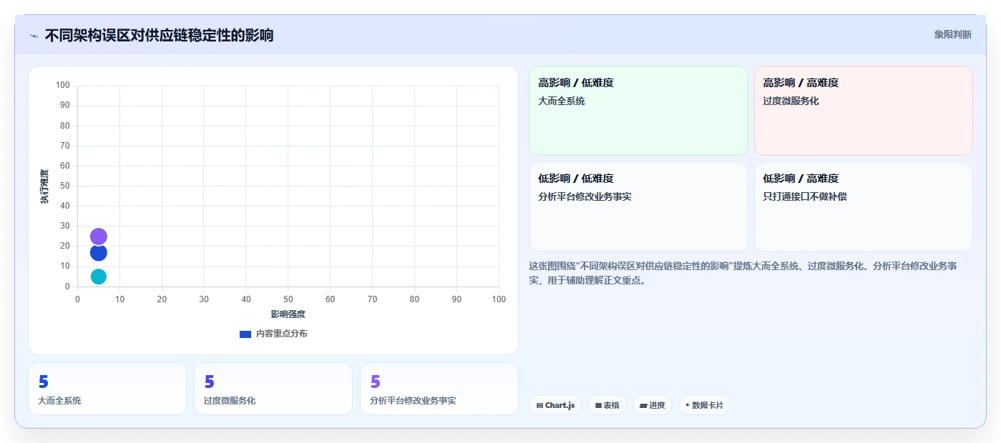Click the lightning icon beside the title
Screen dimensions: 1001x443
coord(34,36)
